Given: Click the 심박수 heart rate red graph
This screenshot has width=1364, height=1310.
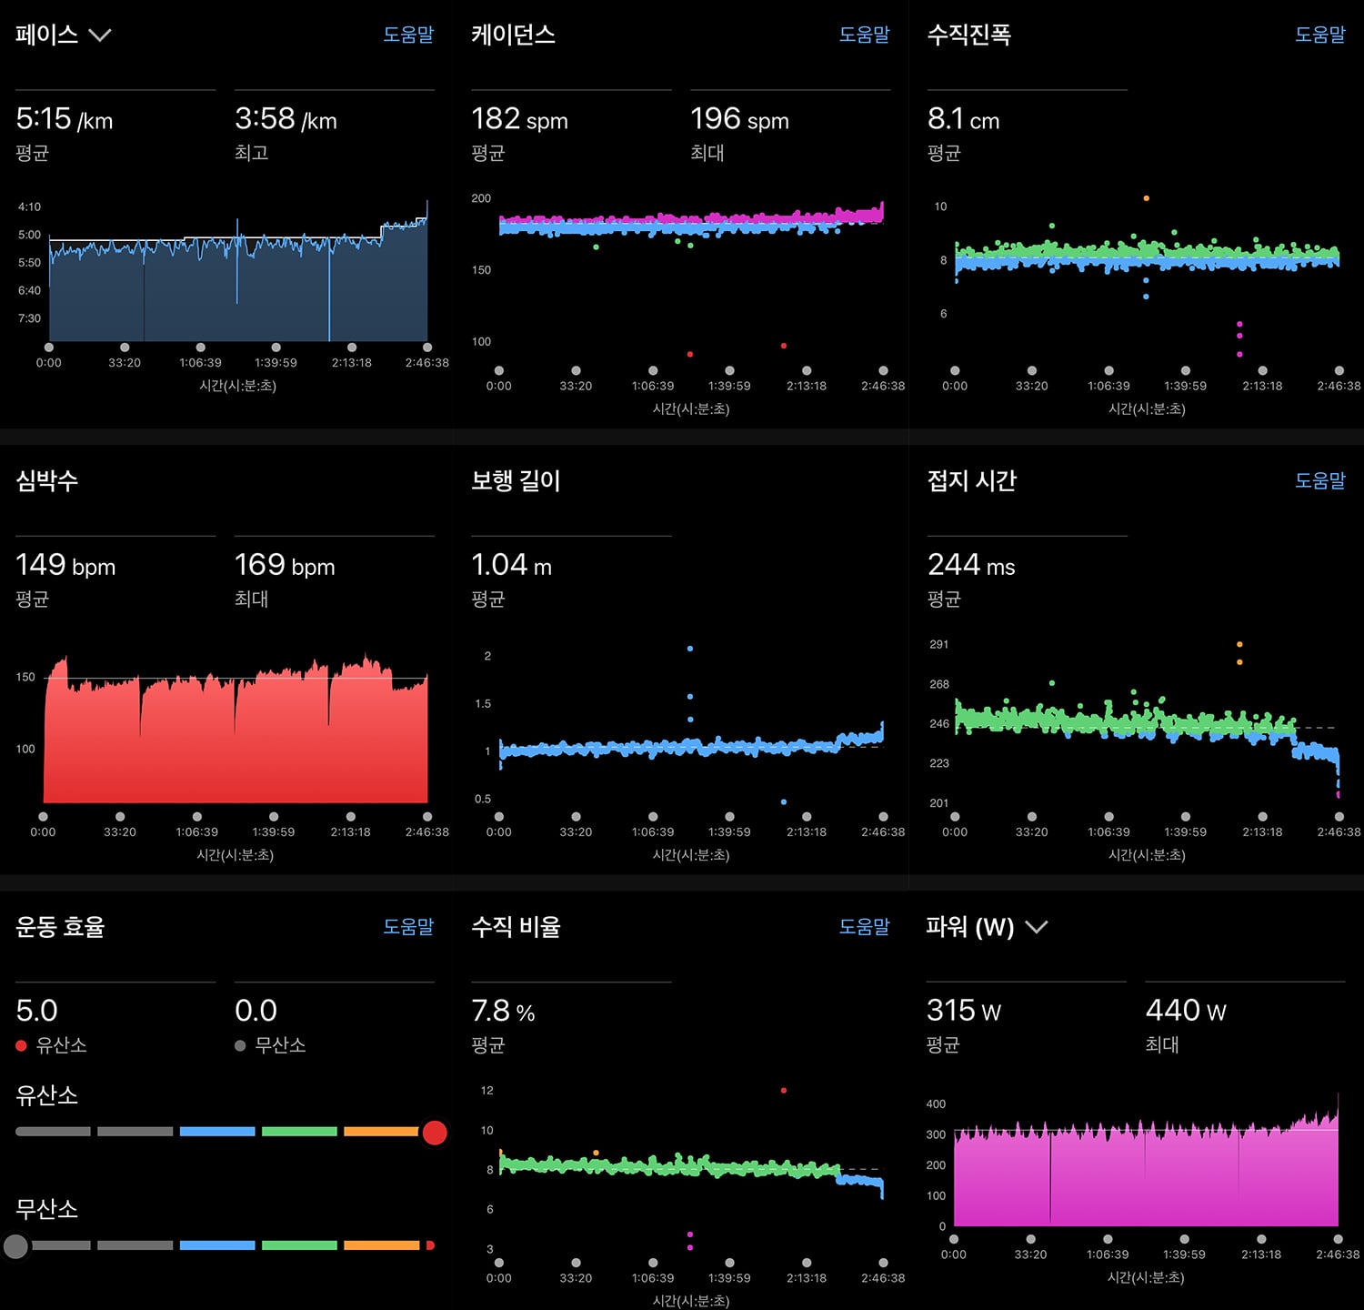Looking at the screenshot, I should click(236, 737).
